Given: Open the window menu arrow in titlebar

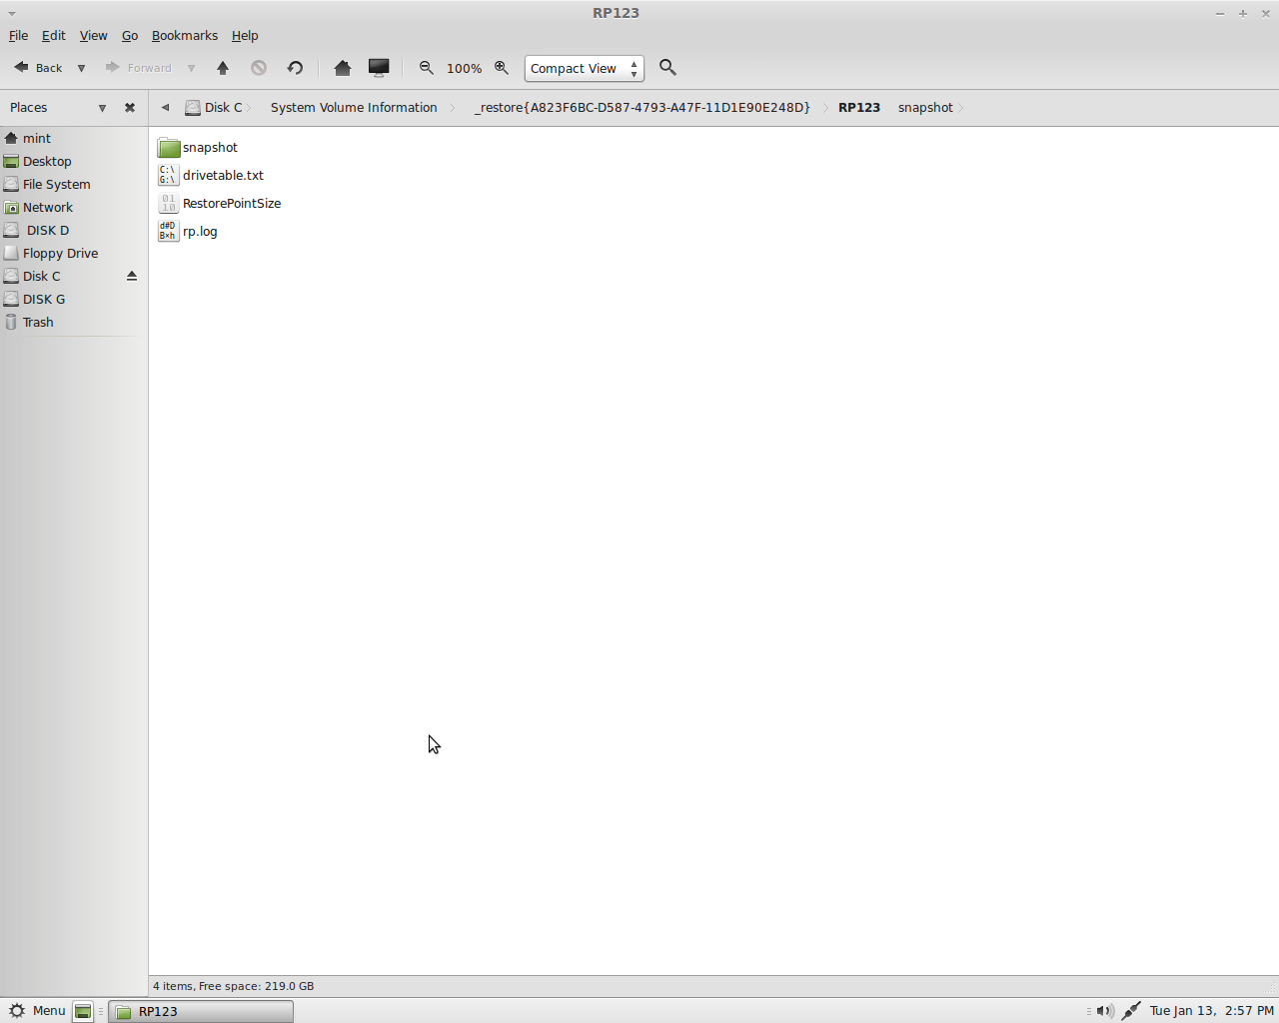Looking at the screenshot, I should tap(11, 13).
